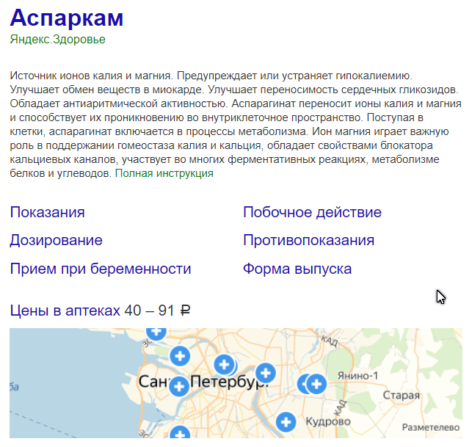Click the pin above the start of "Петербург"
The height and width of the screenshot is (447, 472).
coord(225,364)
